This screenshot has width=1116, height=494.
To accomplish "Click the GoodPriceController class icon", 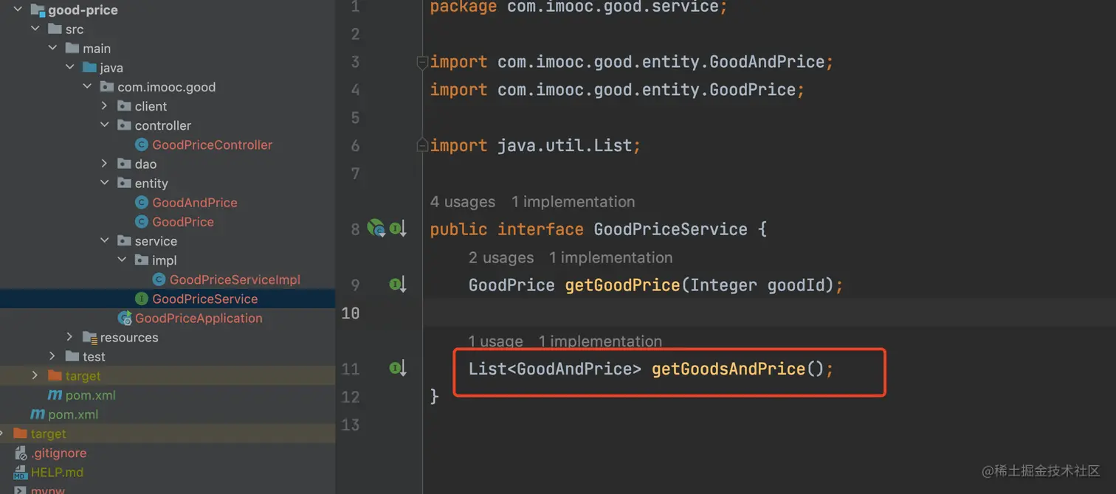I will pyautogui.click(x=142, y=145).
